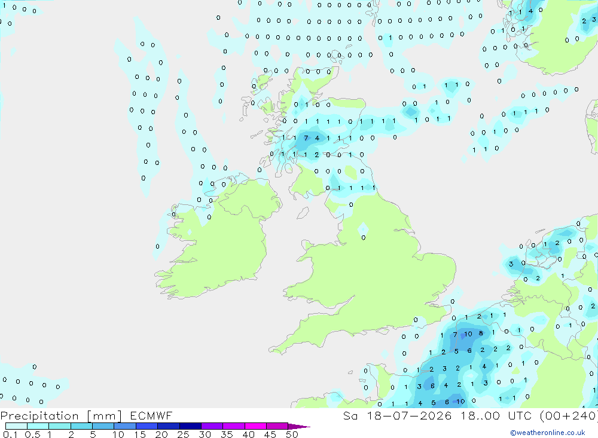The width and height of the screenshot is (598, 438).
Task: Click the 30–35 mm purple legend swatch
Action: [212, 426]
